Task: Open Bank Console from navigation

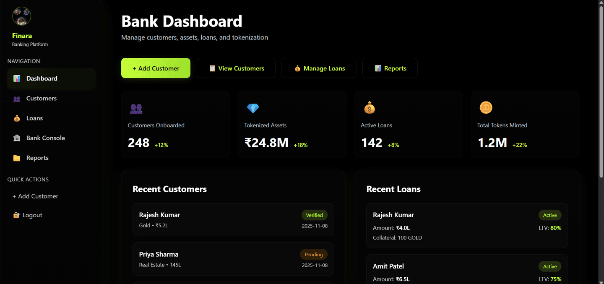Action: pos(45,138)
